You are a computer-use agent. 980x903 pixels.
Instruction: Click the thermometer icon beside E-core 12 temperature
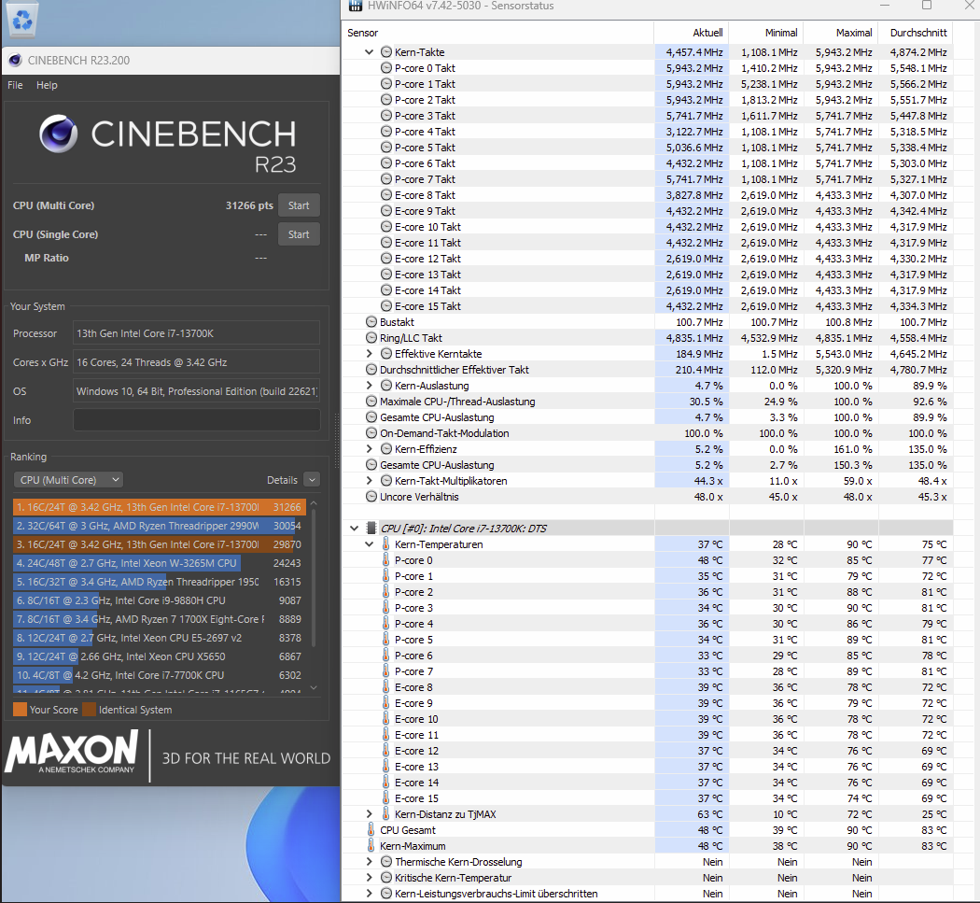pyautogui.click(x=386, y=751)
